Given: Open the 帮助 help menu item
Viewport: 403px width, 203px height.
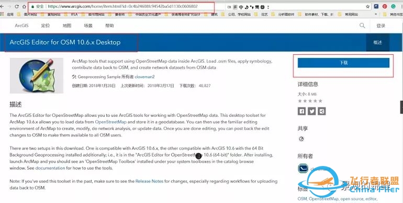Looking at the screenshot, I should coord(109,26).
